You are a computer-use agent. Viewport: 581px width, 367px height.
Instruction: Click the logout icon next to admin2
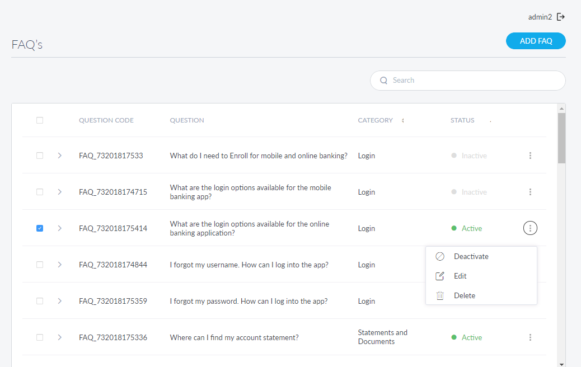(x=560, y=17)
